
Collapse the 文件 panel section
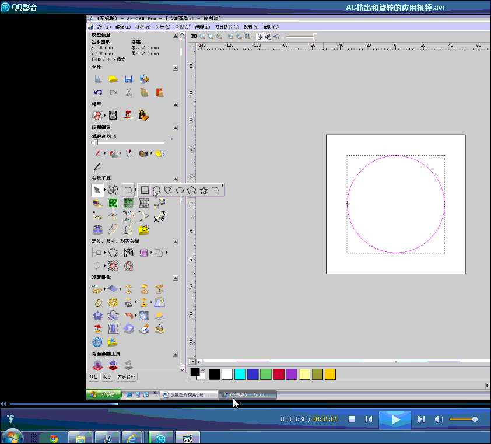click(x=176, y=68)
